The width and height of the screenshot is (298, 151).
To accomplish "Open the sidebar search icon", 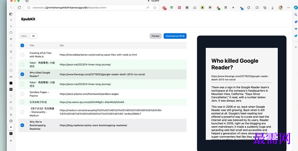I will point(296,15).
